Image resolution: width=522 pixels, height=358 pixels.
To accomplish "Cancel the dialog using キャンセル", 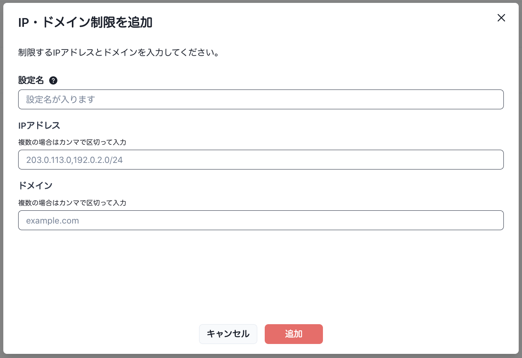I will click(228, 334).
